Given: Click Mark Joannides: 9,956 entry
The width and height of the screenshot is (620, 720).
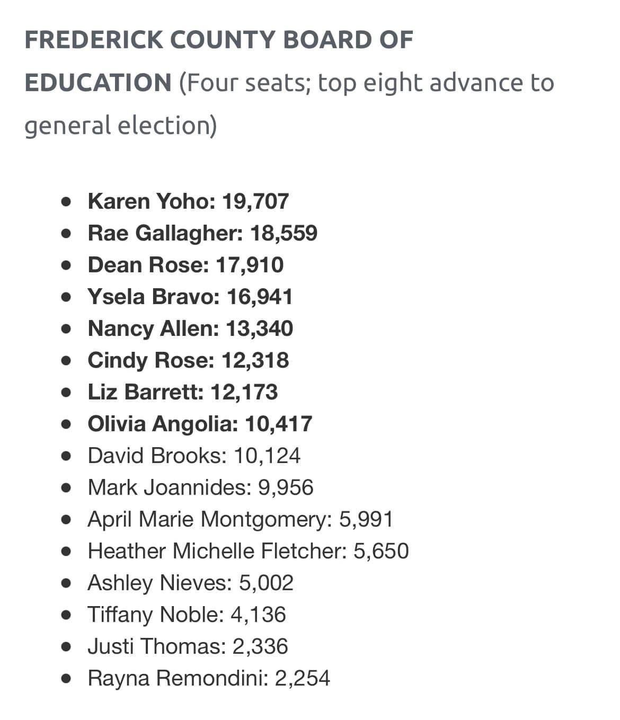Looking at the screenshot, I should [x=200, y=487].
